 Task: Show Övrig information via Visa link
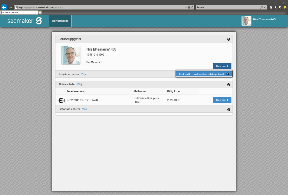tap(84, 74)
